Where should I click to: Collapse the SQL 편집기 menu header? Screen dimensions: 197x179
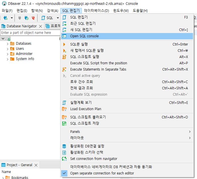(x=71, y=11)
